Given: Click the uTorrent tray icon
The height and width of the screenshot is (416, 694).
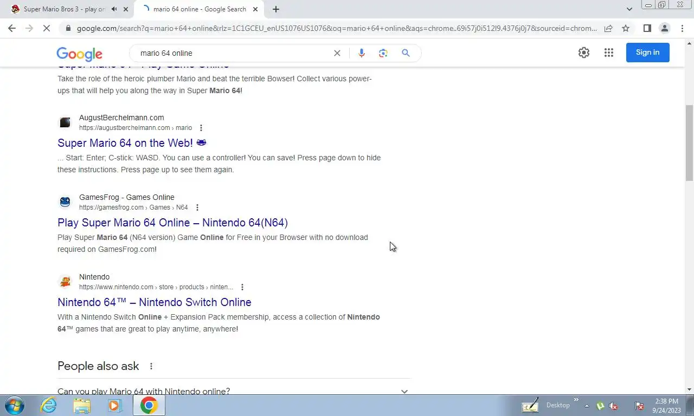Looking at the screenshot, I should tap(600, 406).
